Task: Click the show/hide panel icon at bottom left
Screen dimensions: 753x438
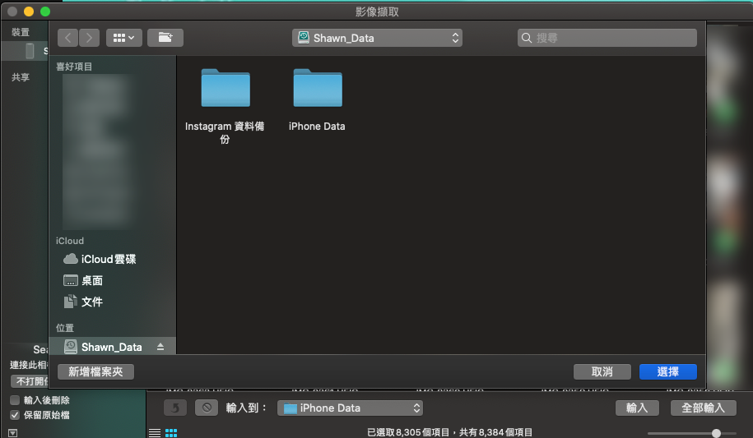Action: coord(13,433)
